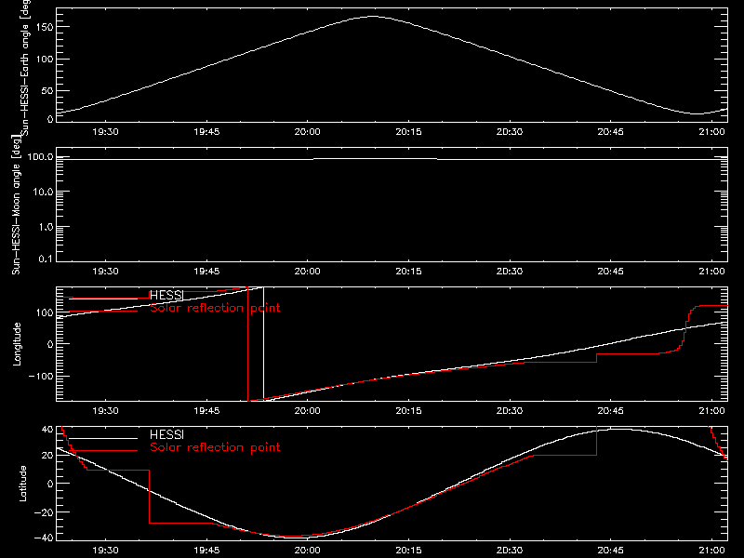Screen dimensions: 744x558
Task: Select Solar reflection point legend label in Longitude plot
Action: (215, 308)
